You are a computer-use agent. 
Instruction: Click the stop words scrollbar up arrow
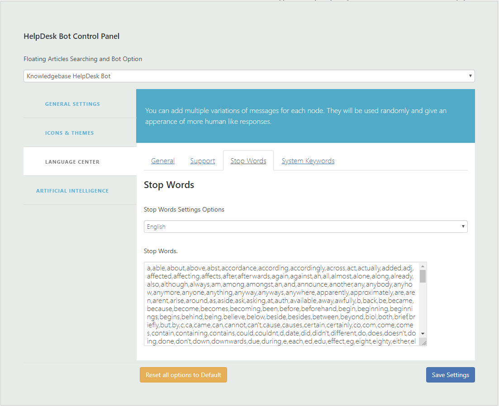pos(423,266)
